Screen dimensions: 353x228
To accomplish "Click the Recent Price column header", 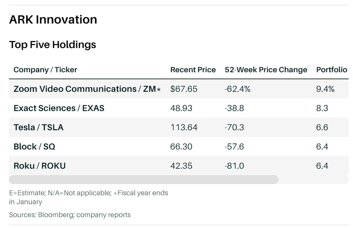I will pos(193,70).
